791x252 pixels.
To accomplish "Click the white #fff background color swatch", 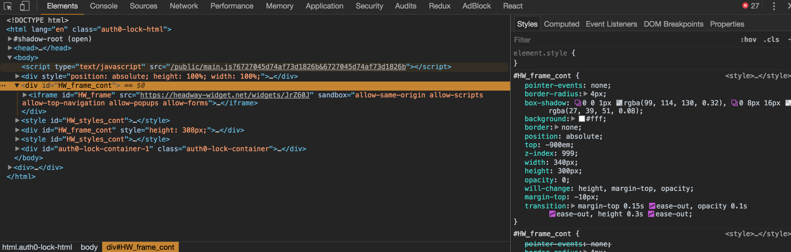I will (x=582, y=119).
